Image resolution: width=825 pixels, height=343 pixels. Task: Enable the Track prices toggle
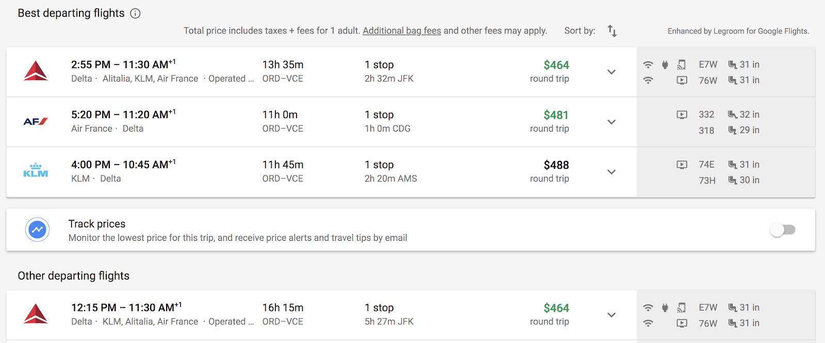(783, 230)
